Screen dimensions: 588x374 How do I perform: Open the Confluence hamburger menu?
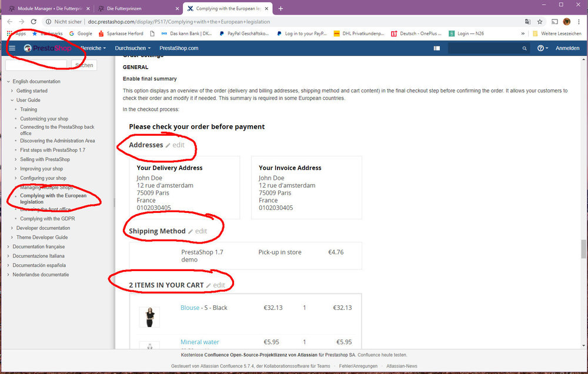[11, 48]
